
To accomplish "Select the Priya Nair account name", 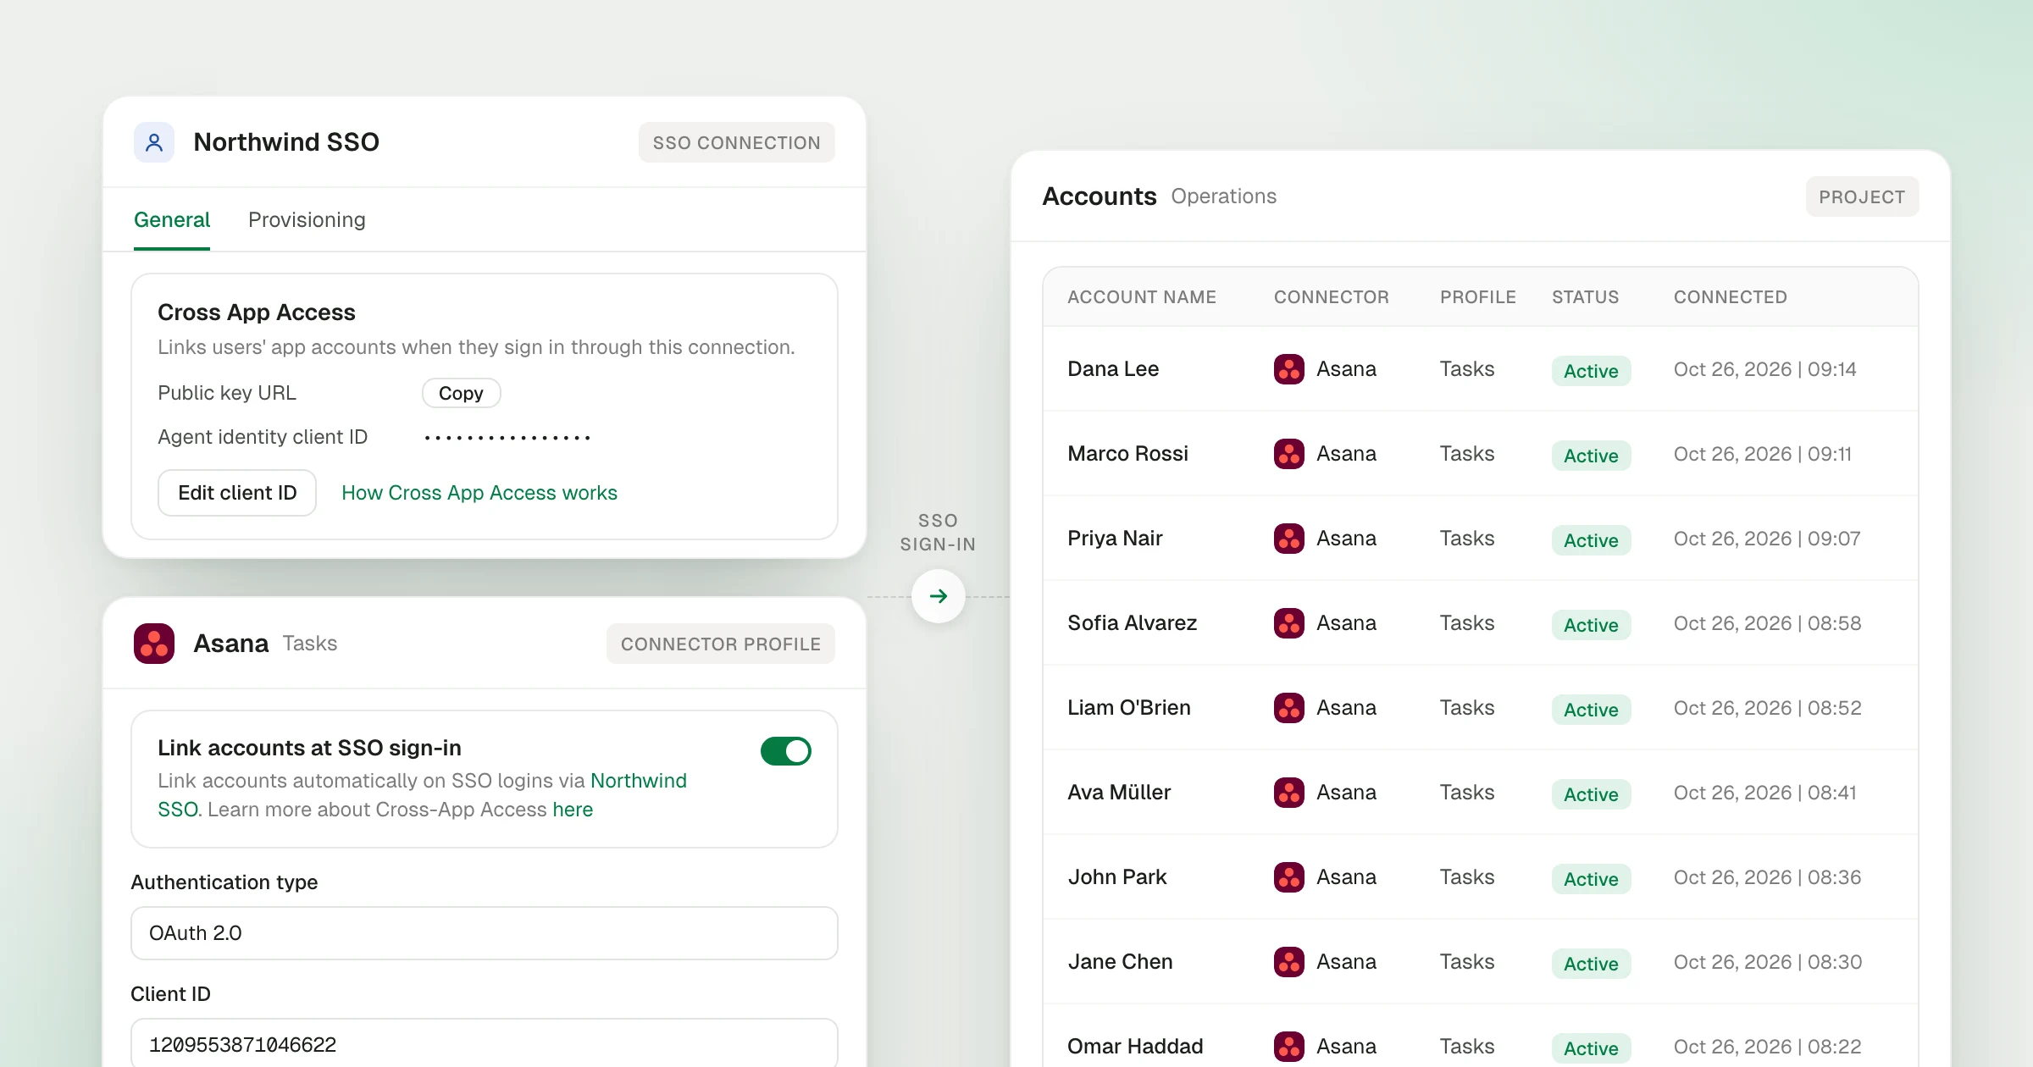I will (x=1115, y=539).
